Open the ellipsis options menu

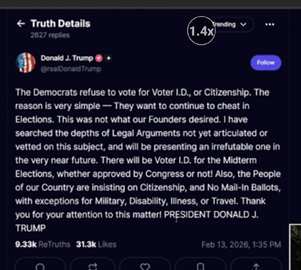270,24
